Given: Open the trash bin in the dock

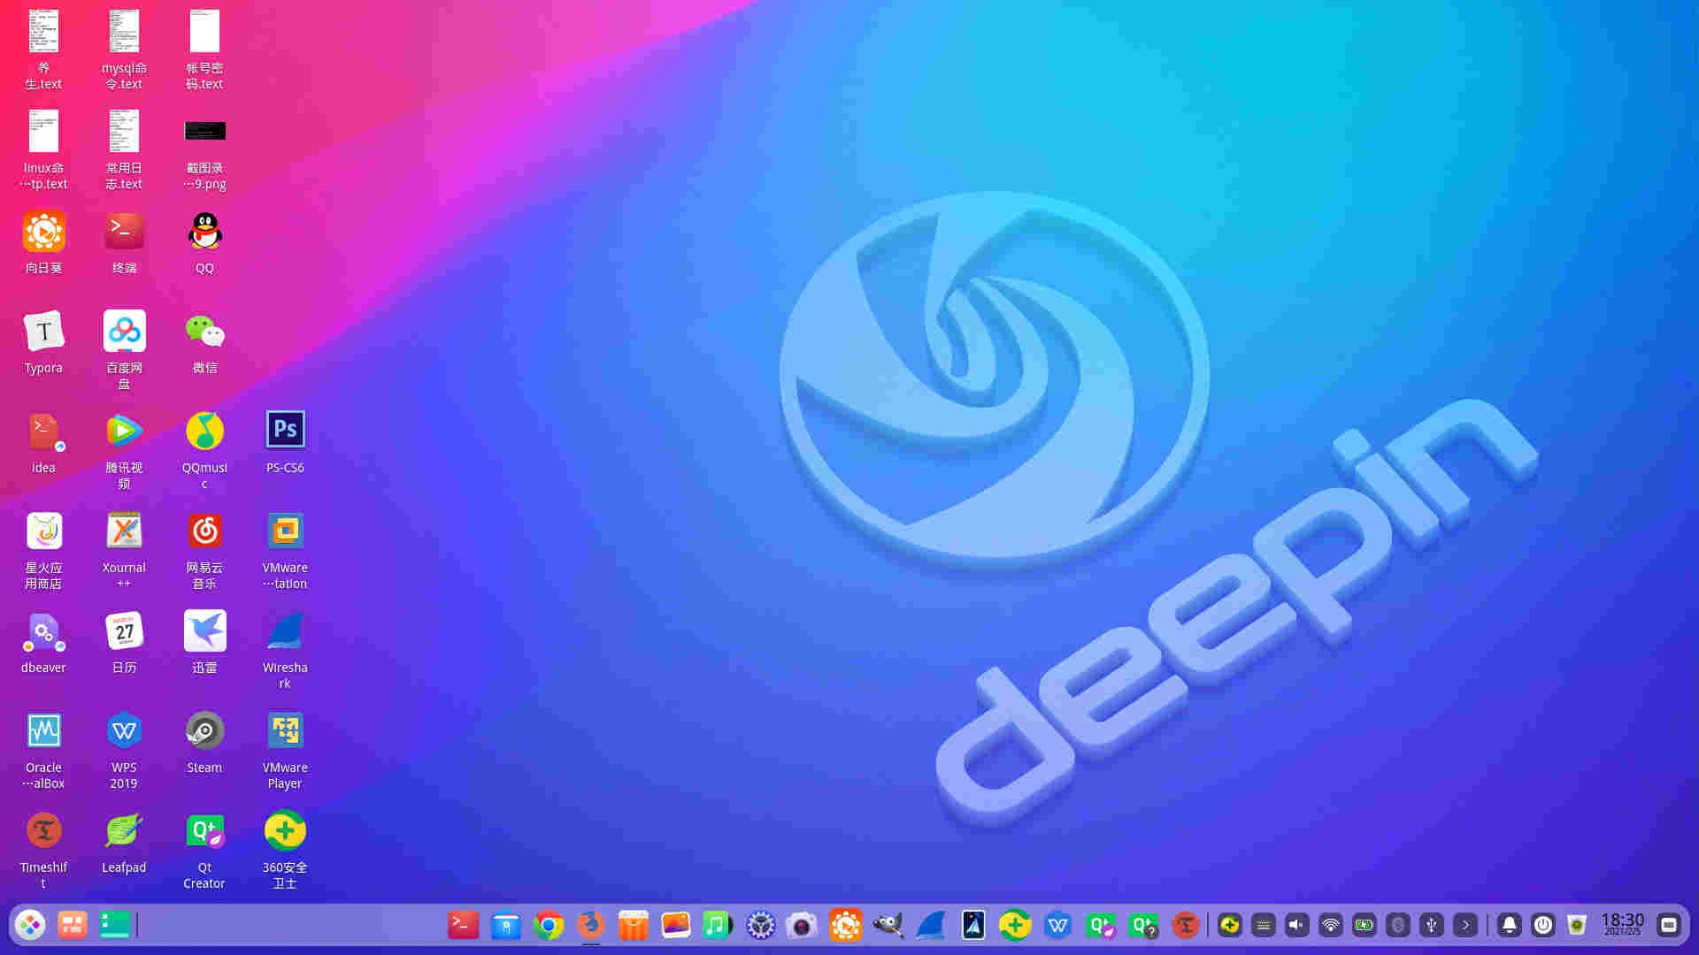Looking at the screenshot, I should (x=1577, y=925).
